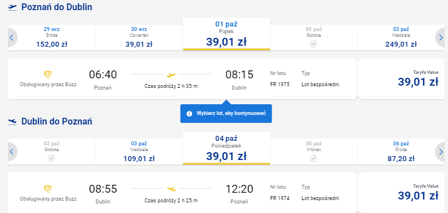The height and width of the screenshot is (213, 448).
Task: Click the Ryanair harp logo on flight FR 1975
Action: pos(48,75)
